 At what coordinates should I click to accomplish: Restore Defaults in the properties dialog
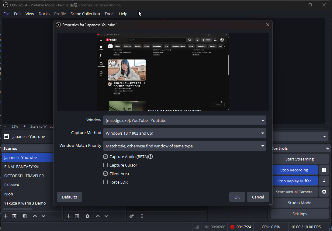click(x=69, y=197)
